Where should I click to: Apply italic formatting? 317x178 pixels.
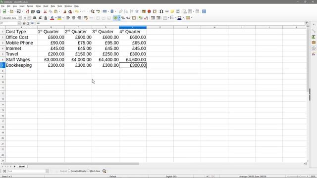[x=40, y=18]
